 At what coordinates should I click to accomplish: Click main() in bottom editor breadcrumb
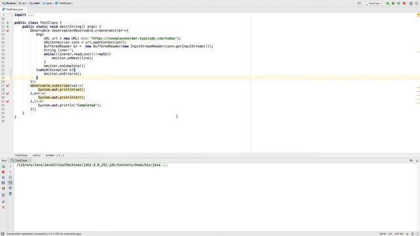pos(37,155)
